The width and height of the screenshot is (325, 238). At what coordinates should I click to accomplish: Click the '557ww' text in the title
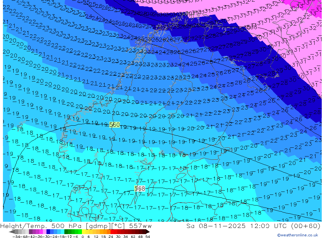[x=140, y=226]
